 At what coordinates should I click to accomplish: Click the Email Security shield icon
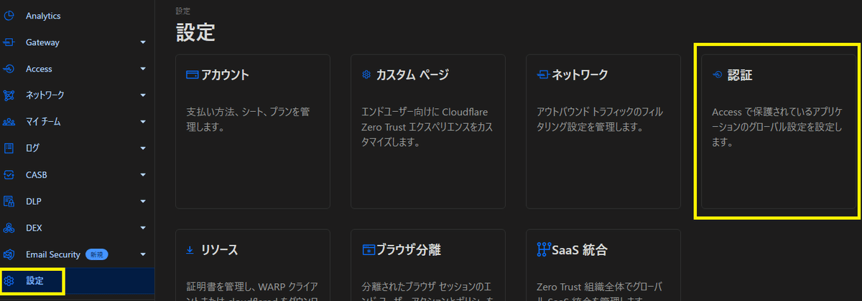9,254
